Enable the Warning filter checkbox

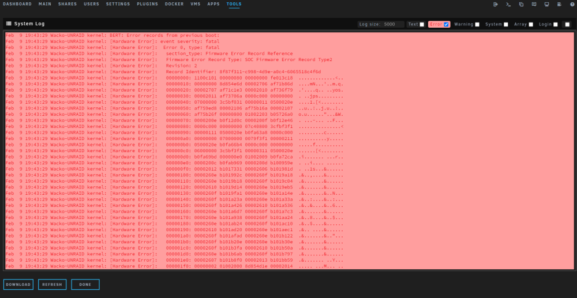pos(477,25)
